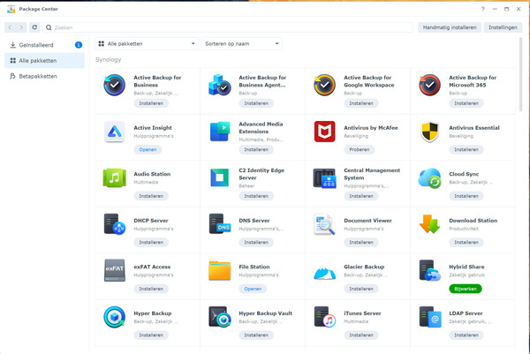Refresh the package list
Image resolution: width=530 pixels, height=354 pixels.
pos(34,27)
